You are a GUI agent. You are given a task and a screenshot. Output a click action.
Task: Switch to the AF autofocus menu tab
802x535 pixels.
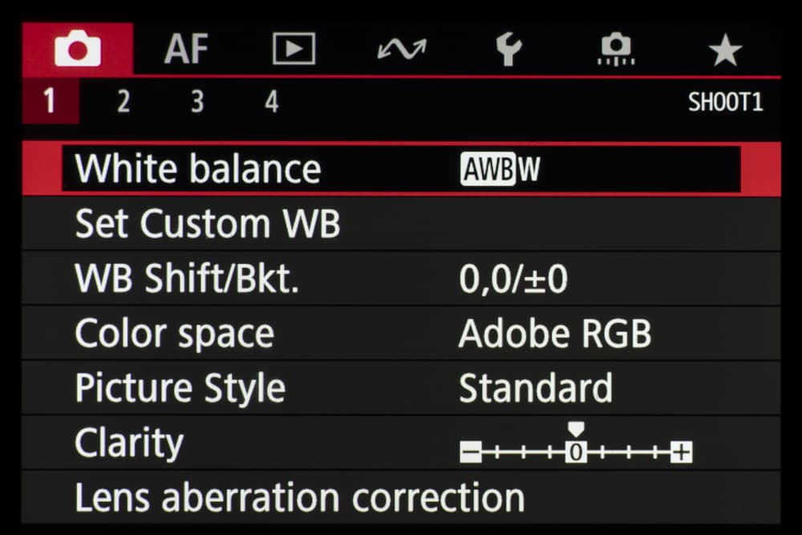(x=187, y=50)
